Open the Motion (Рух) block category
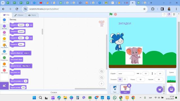 coord(4,20)
